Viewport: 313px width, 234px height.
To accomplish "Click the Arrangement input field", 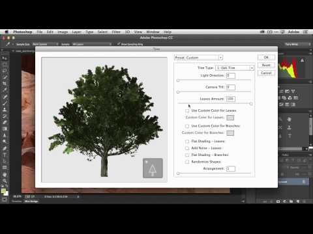I will 231,168.
